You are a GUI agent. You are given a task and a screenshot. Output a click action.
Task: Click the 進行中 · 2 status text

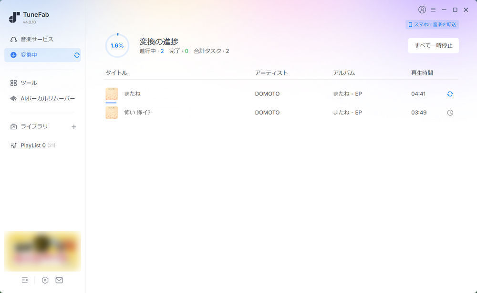tap(152, 51)
